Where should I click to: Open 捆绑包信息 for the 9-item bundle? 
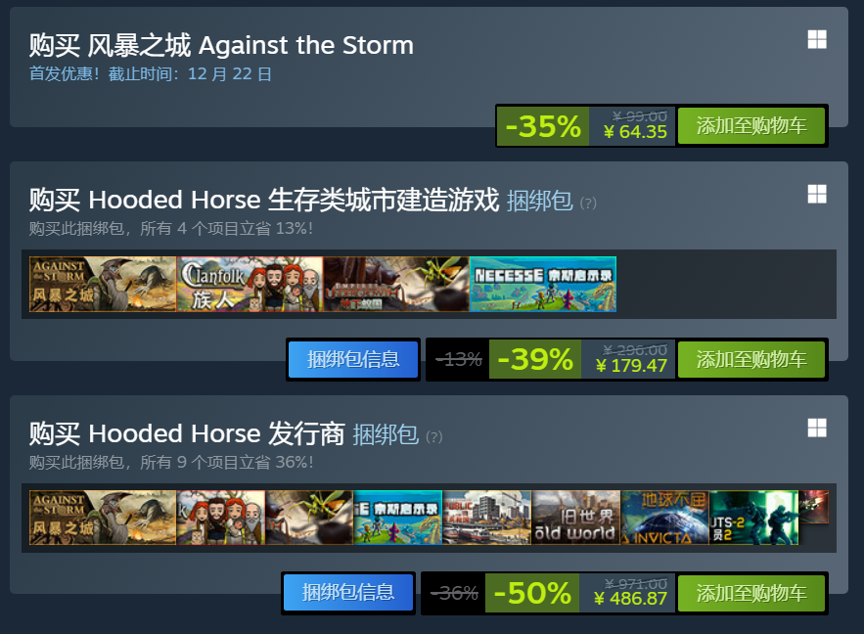pyautogui.click(x=348, y=593)
